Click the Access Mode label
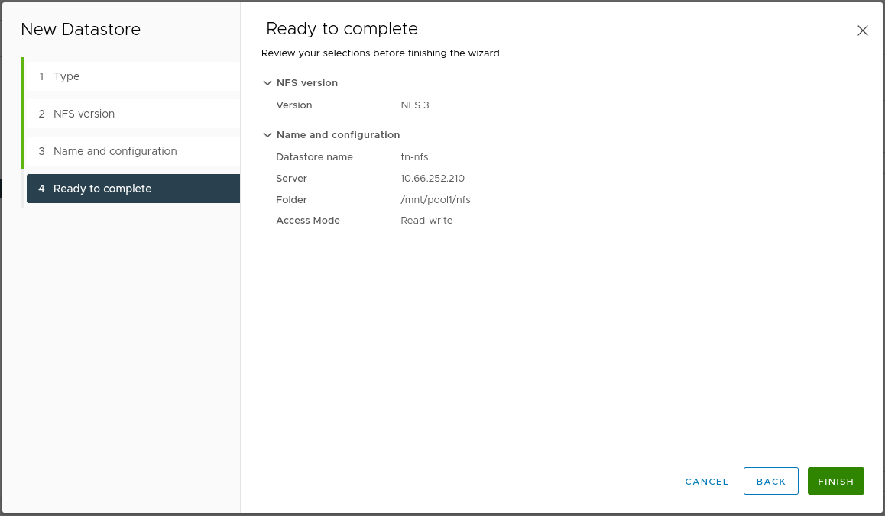This screenshot has width=885, height=516. pos(308,221)
